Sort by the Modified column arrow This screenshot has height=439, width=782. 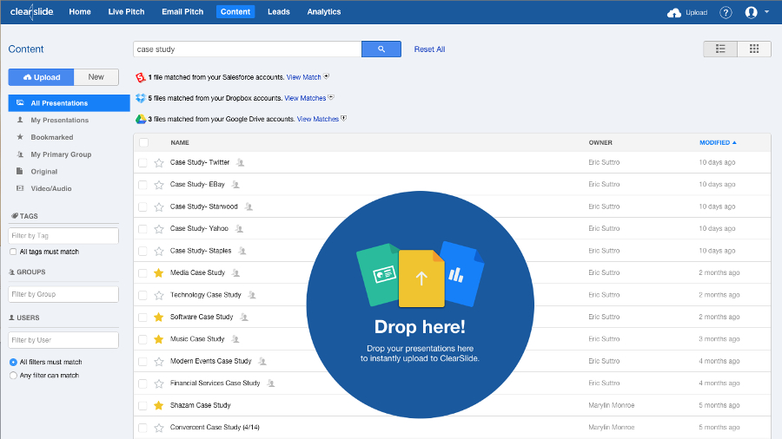(x=734, y=143)
